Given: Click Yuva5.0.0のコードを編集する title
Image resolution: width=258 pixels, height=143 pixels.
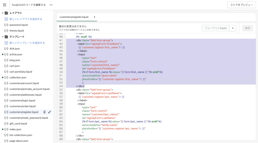Looking at the screenshot, I should point(29,5).
